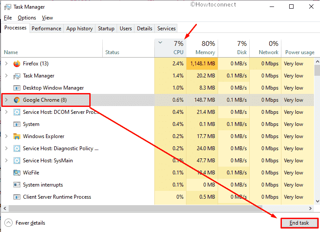
Task: Switch to the Performance tab
Action: [46, 29]
